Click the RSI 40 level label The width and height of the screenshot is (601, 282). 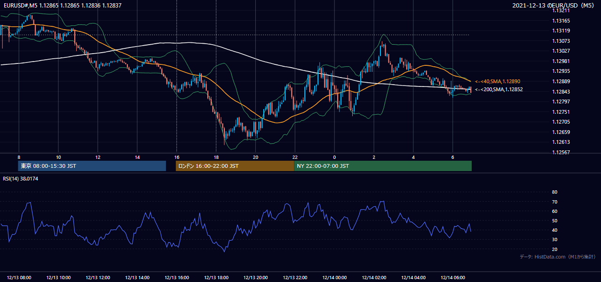554,230
